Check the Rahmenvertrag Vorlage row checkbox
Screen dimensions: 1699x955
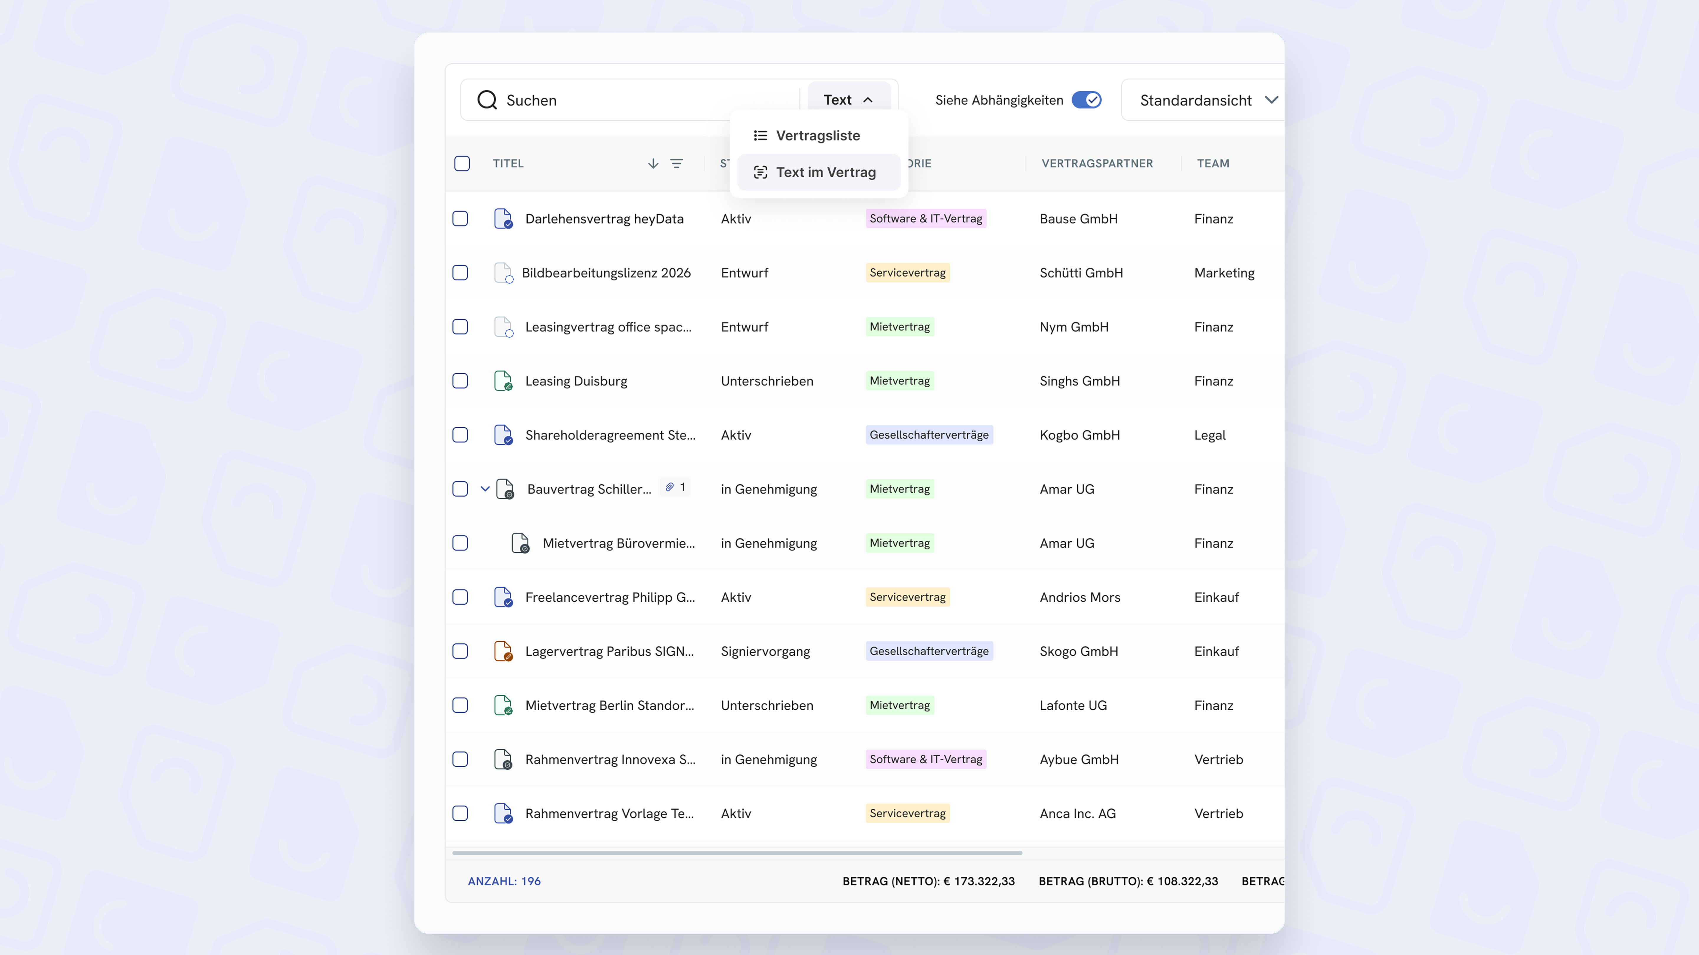coord(460,813)
